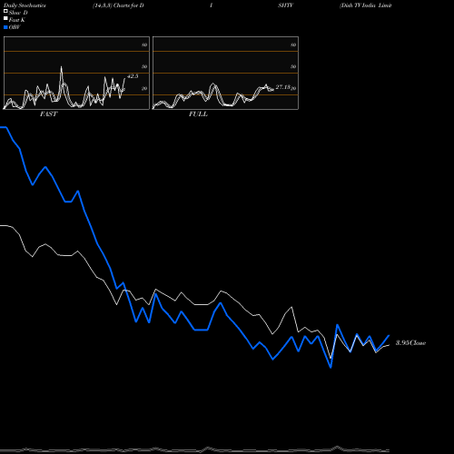Viewport: 454px width, 454px height.
Task: Click the '(14,3,3) Charts for D' title text
Action: click(118, 5)
